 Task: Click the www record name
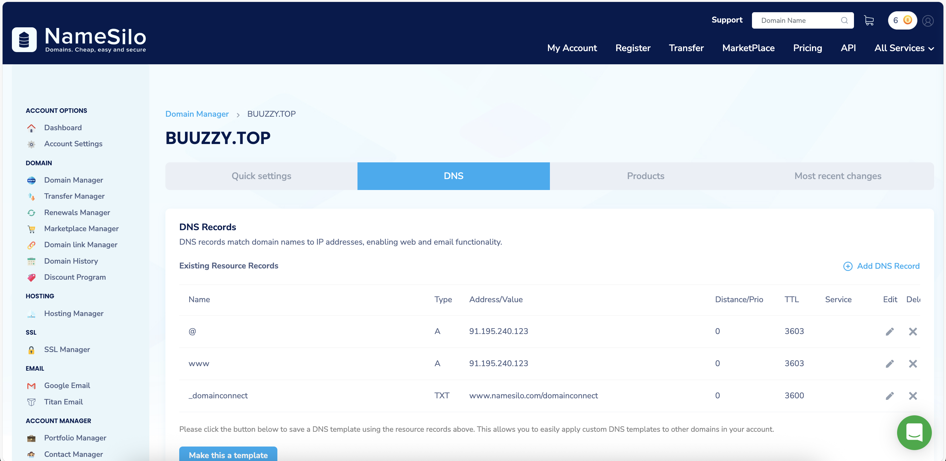tap(199, 363)
